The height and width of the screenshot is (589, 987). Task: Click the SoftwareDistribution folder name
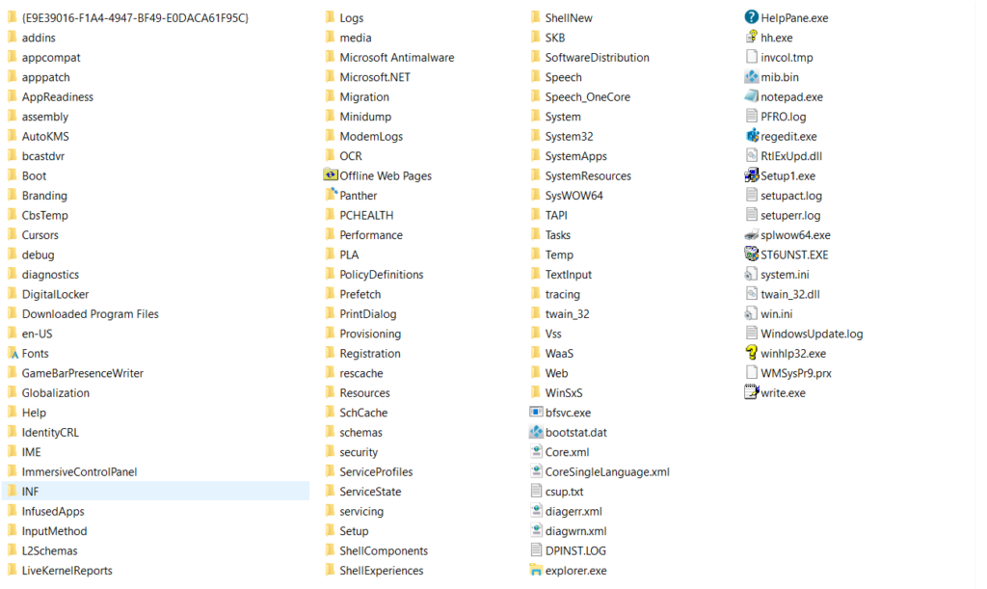coord(597,57)
